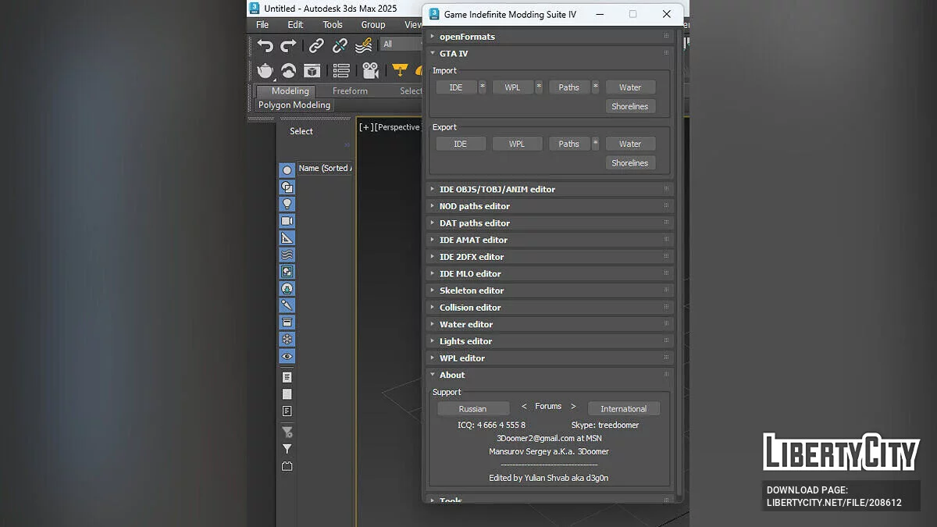Activate the Select and Link chain icon

[316, 45]
